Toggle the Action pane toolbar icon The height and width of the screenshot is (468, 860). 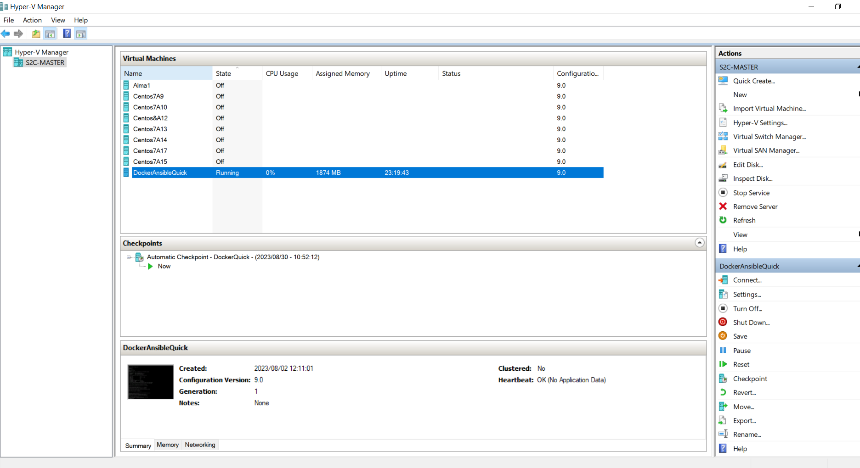point(81,33)
